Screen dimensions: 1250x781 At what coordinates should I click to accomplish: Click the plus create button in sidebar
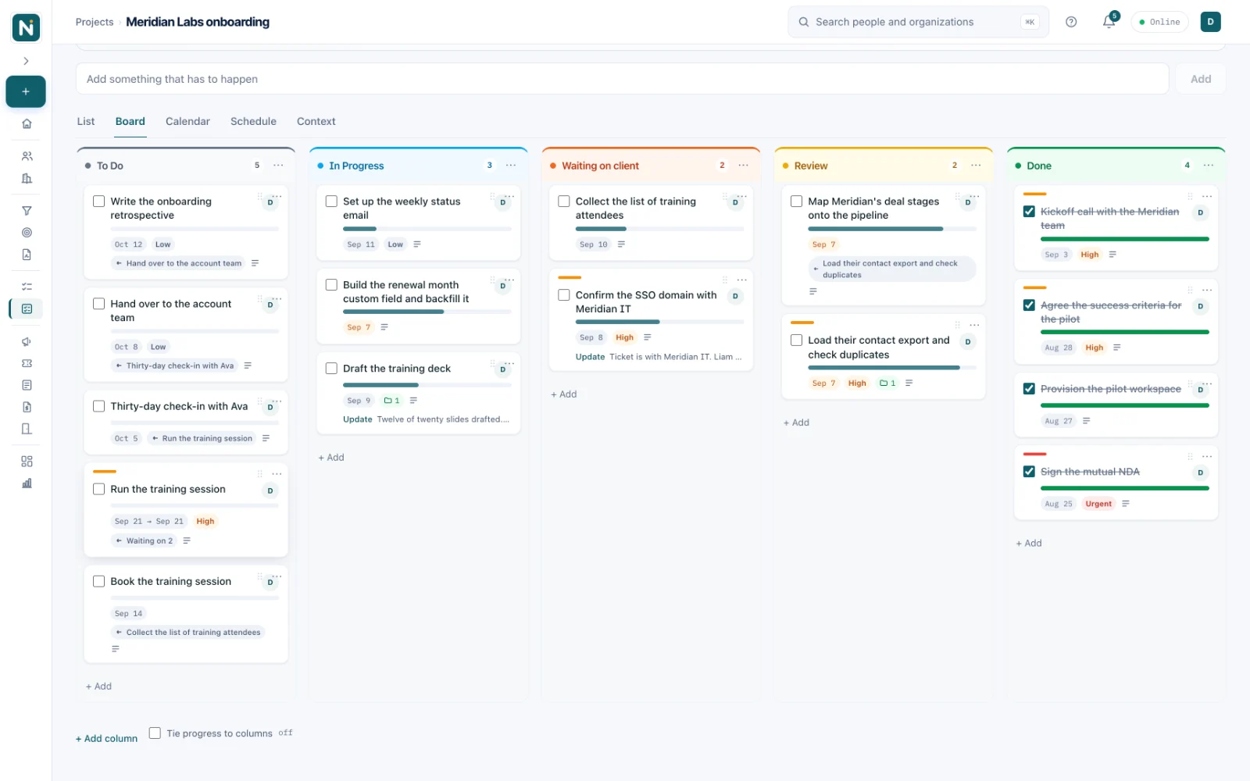26,91
